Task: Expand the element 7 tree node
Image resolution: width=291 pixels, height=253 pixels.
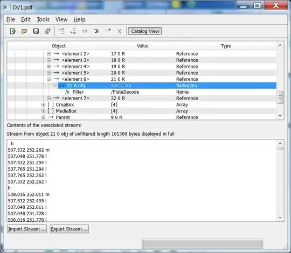Action: click(x=49, y=98)
